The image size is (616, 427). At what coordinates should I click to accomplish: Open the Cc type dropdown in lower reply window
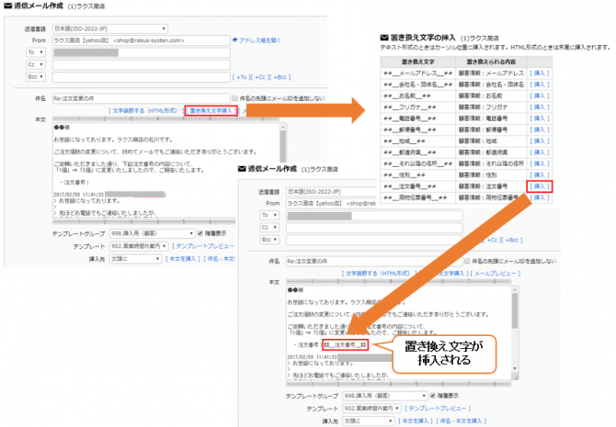269,227
